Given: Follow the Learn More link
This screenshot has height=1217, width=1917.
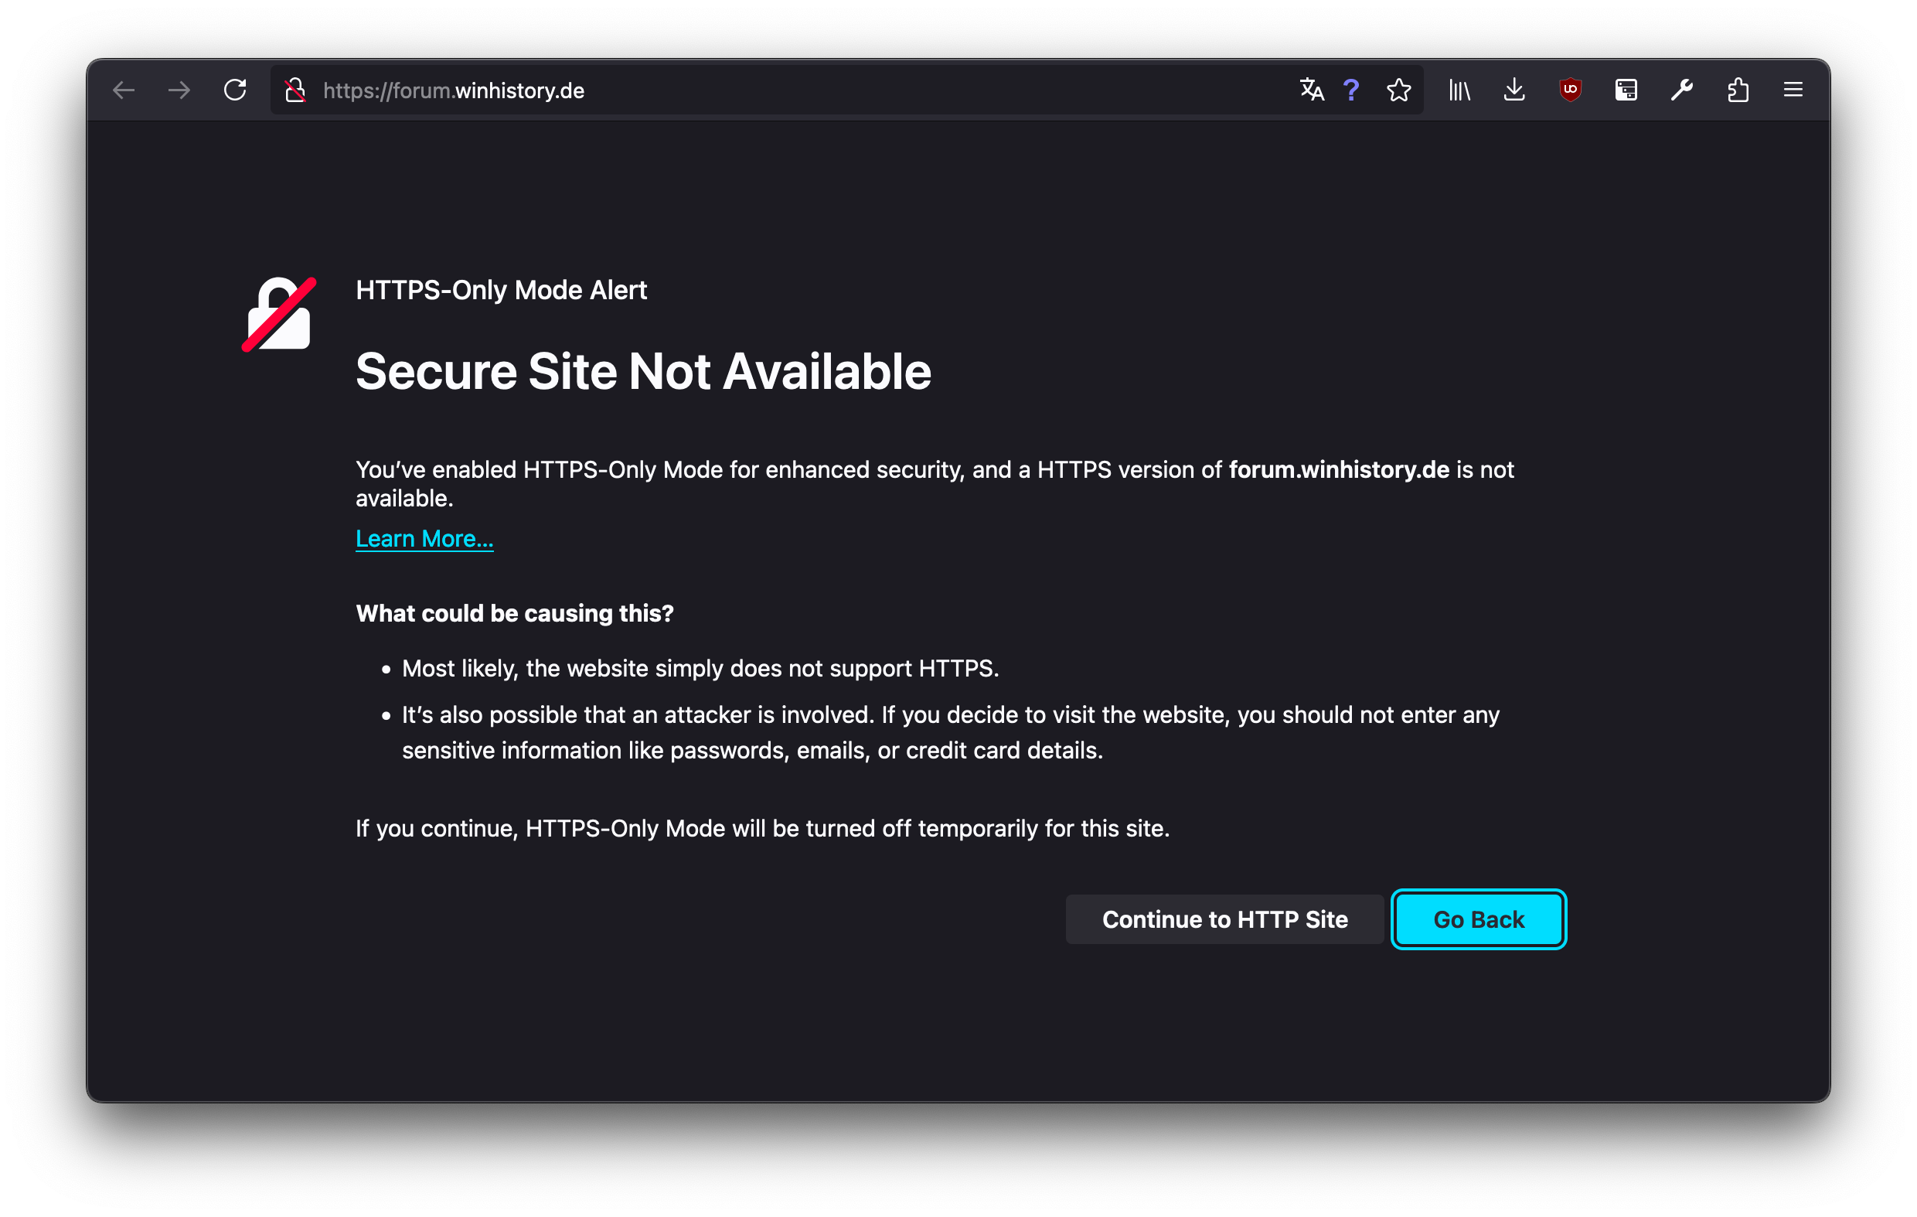Looking at the screenshot, I should click(424, 539).
